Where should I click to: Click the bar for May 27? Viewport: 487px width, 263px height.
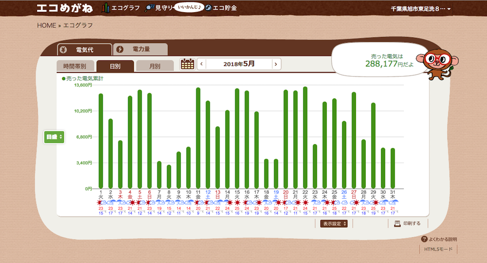point(354,140)
